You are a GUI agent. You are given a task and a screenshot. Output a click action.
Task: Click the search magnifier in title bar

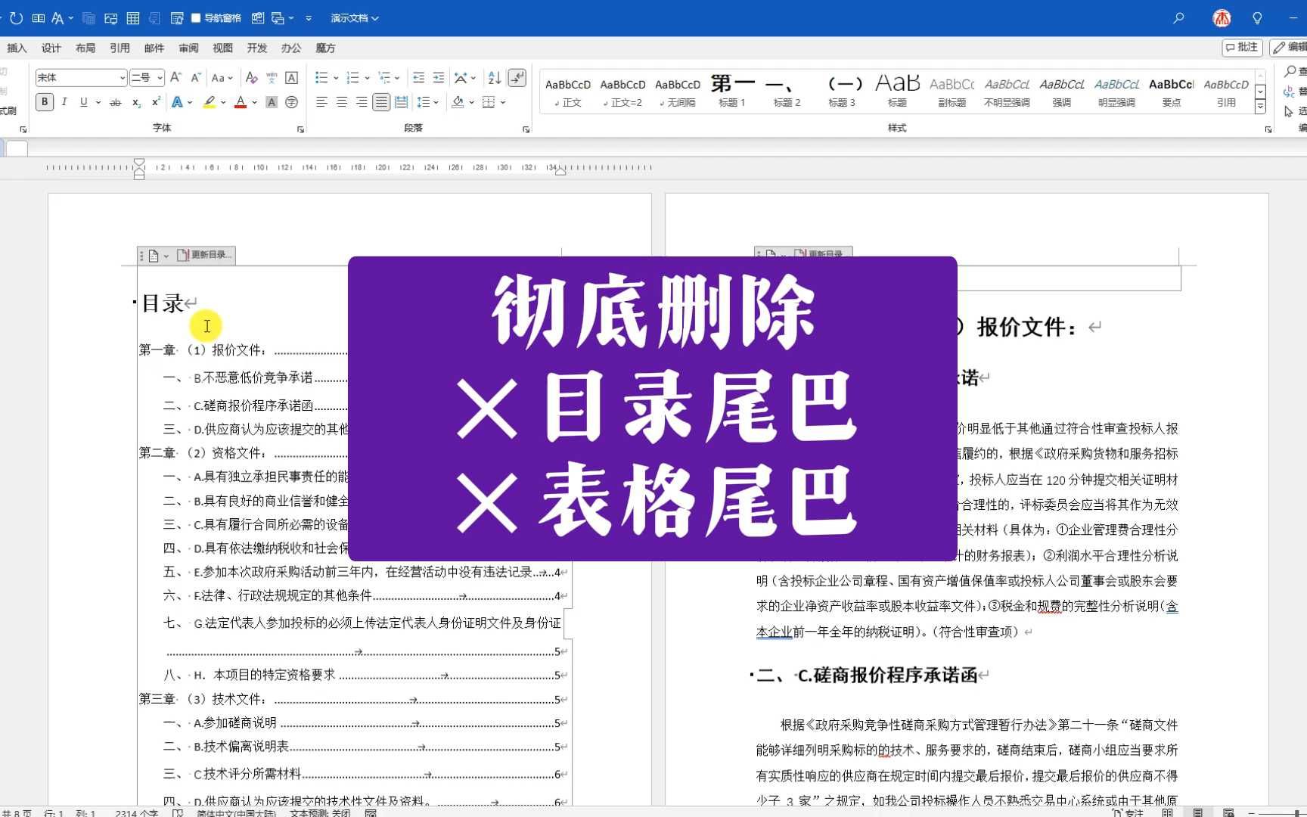coord(1178,17)
